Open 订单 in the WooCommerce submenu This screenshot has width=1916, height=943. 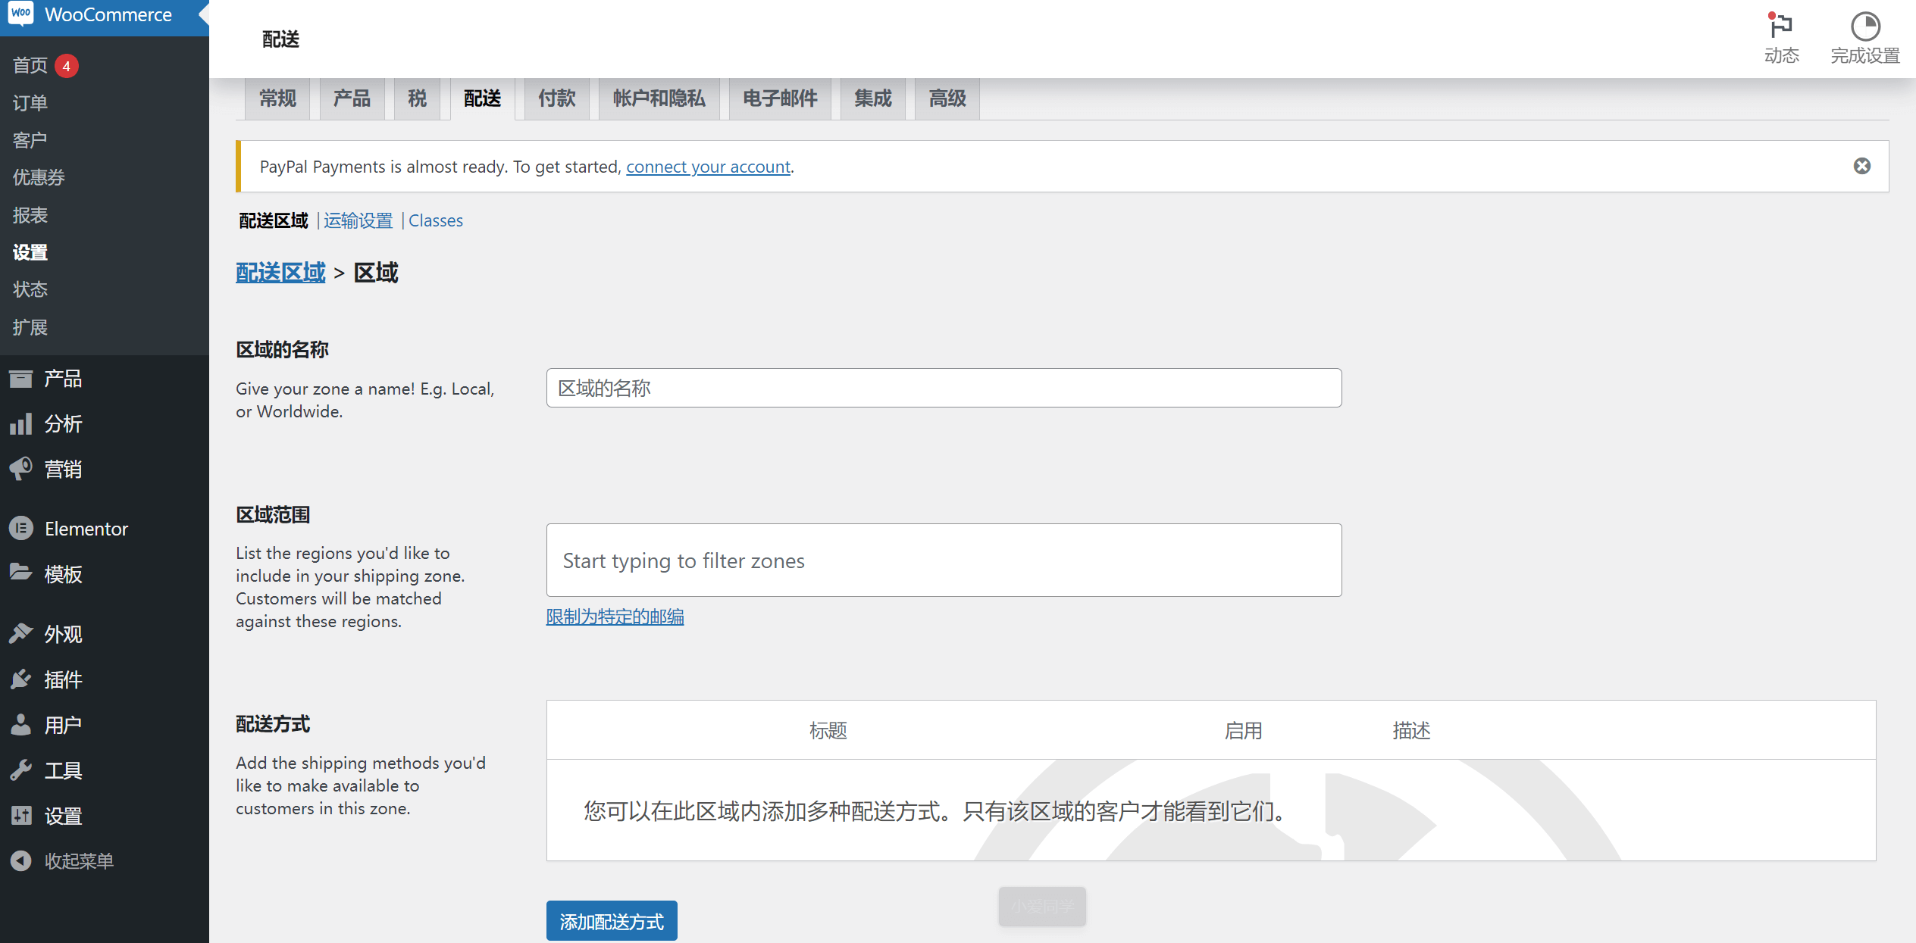pos(30,103)
